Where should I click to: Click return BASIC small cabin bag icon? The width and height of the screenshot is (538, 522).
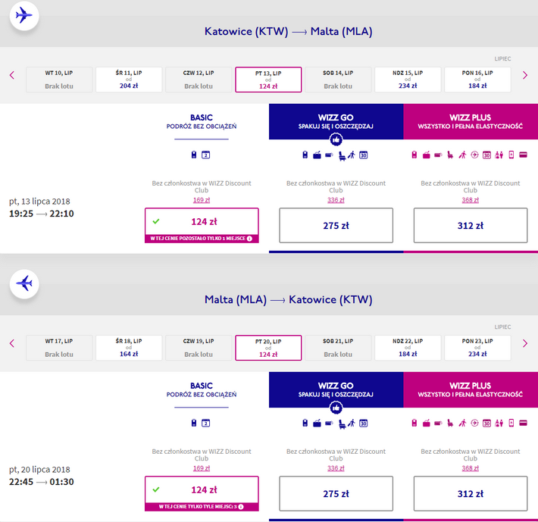pyautogui.click(x=194, y=423)
